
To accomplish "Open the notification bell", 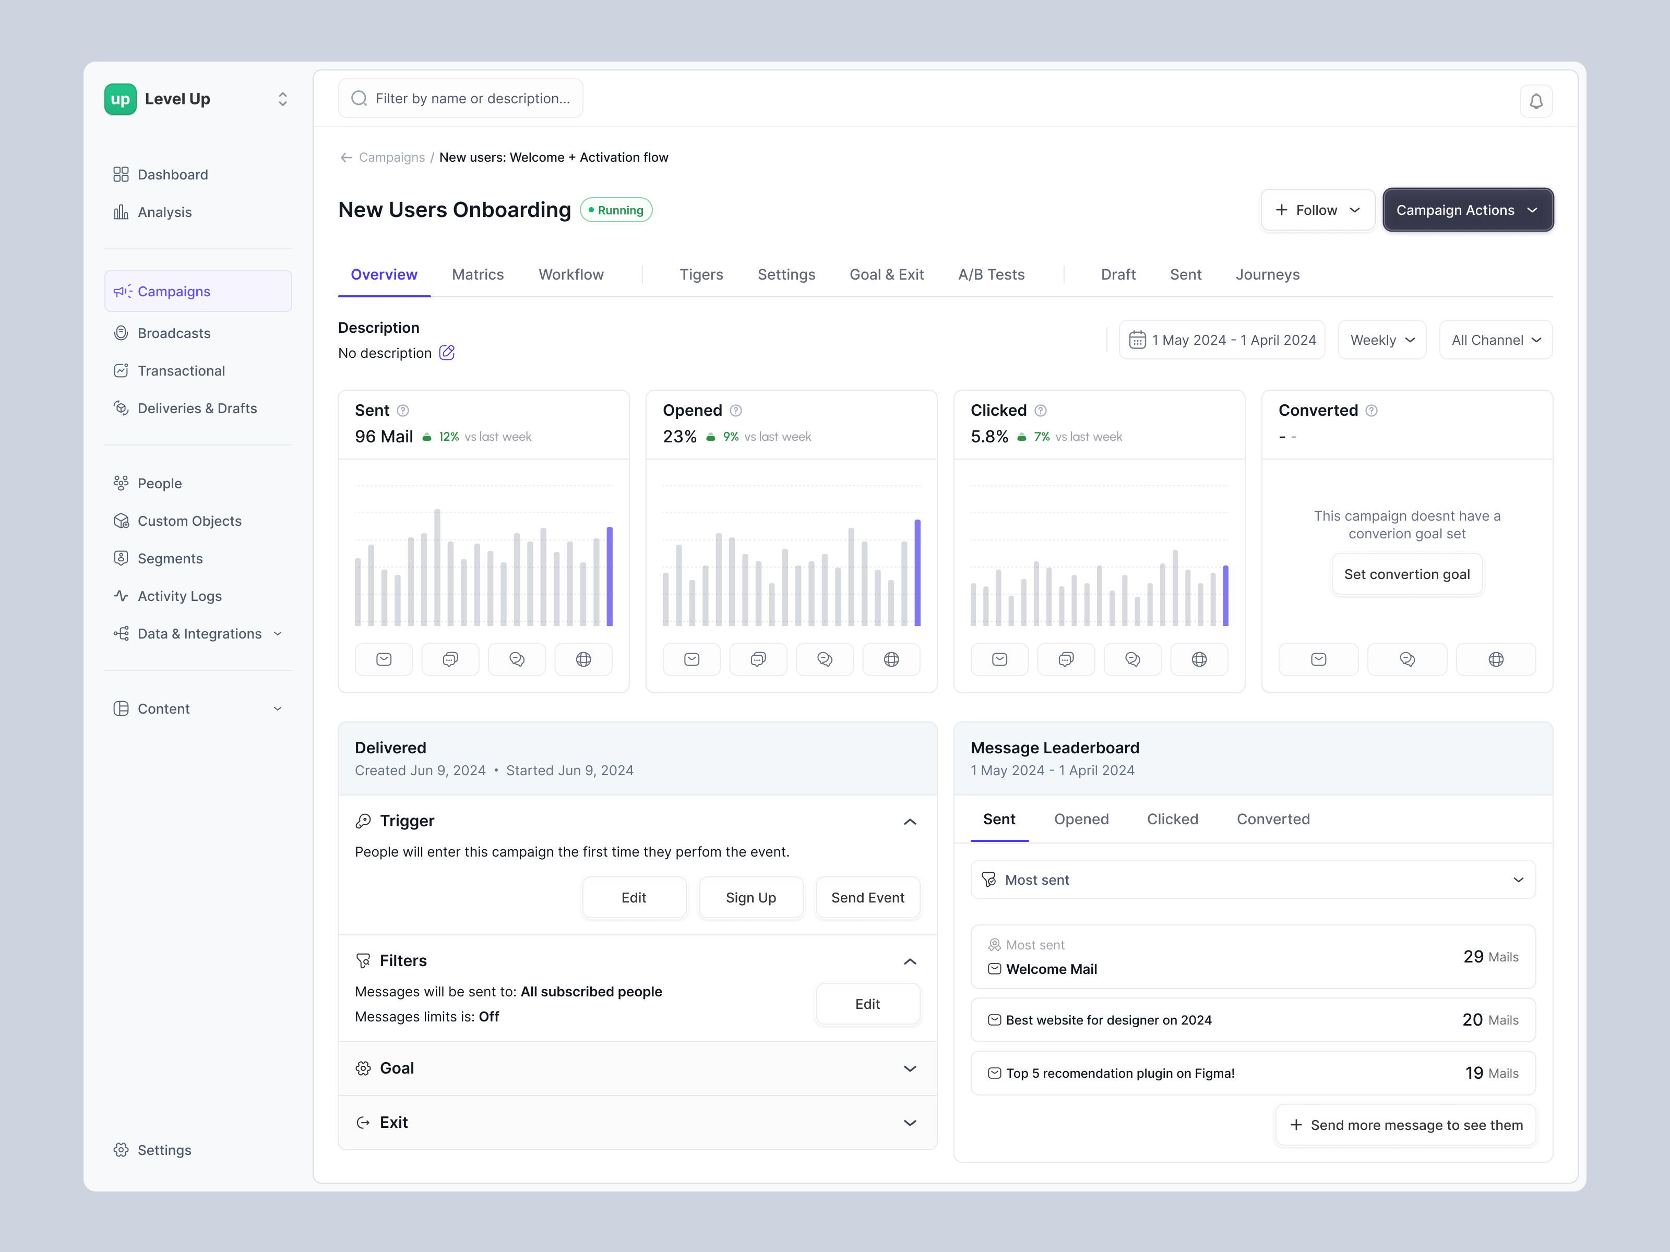I will [x=1537, y=100].
